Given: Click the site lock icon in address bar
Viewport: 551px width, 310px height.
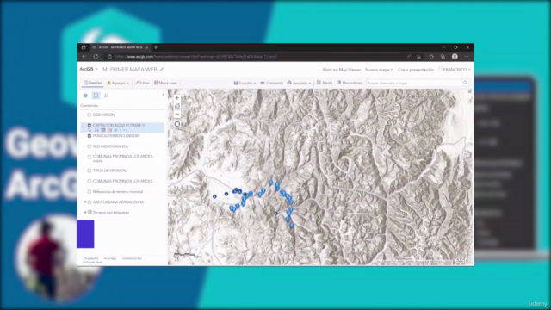Looking at the screenshot, I should coord(109,57).
